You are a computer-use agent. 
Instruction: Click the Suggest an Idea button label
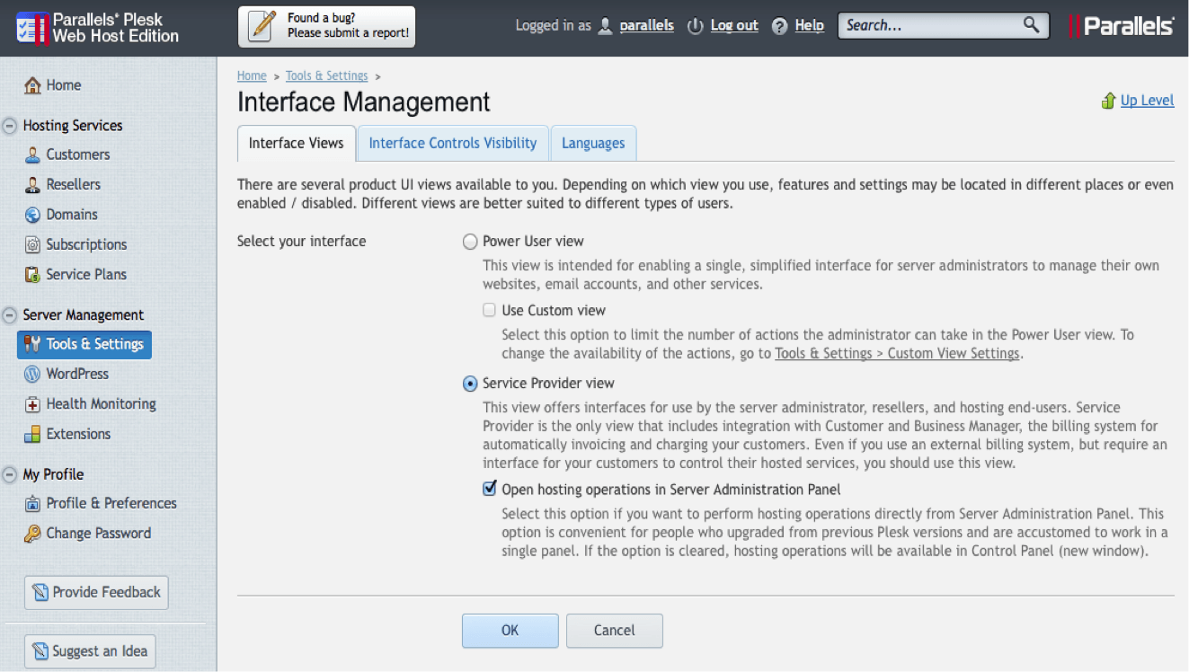[100, 651]
